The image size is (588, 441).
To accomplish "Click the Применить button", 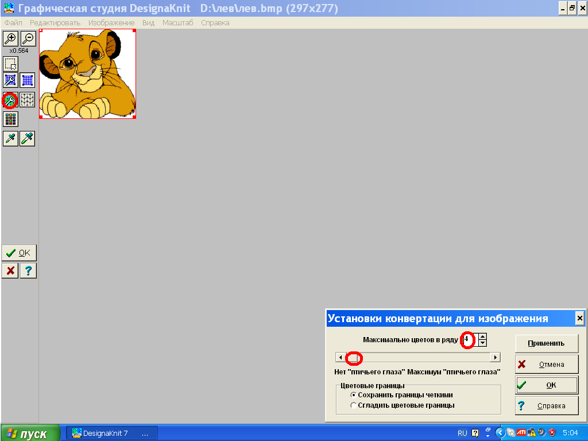I will click(x=547, y=343).
